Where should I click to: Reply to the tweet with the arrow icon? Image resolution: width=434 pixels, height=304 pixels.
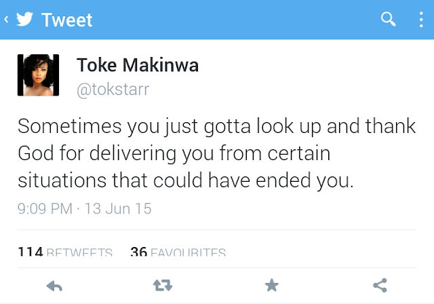point(54,286)
